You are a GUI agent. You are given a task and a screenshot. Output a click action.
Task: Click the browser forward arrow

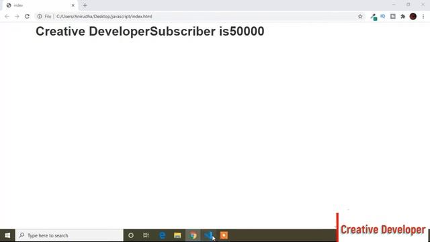(x=17, y=16)
